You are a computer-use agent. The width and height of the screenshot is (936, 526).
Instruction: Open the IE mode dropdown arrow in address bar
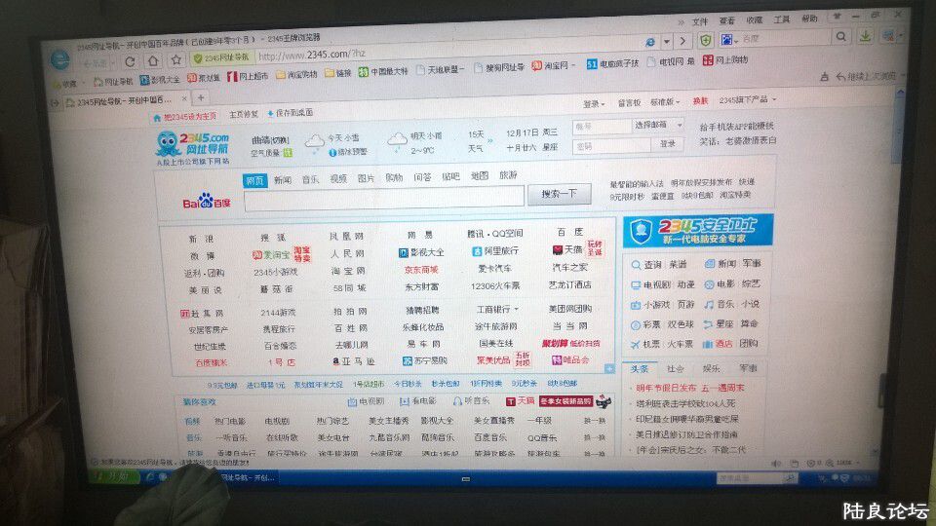(667, 42)
